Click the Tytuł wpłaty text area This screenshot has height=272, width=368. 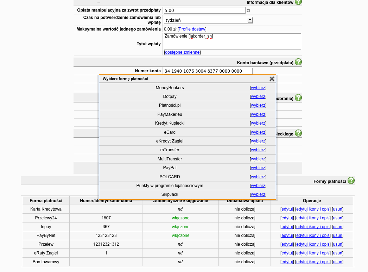point(232,41)
